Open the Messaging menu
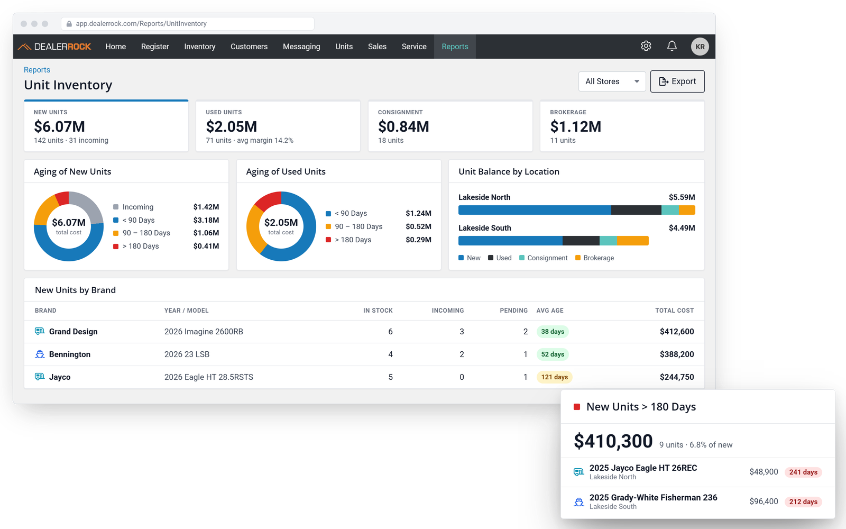This screenshot has height=529, width=846. pos(301,47)
